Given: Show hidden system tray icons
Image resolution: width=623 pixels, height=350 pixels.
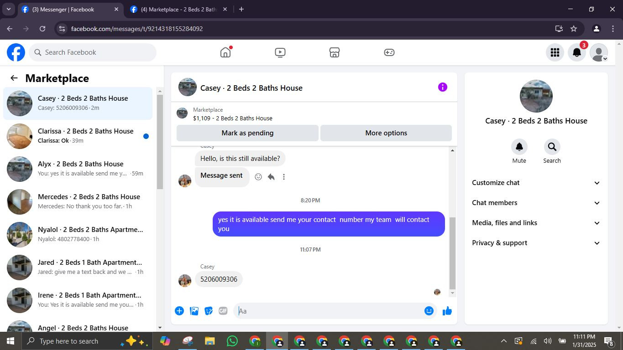Looking at the screenshot, I should click(x=504, y=341).
